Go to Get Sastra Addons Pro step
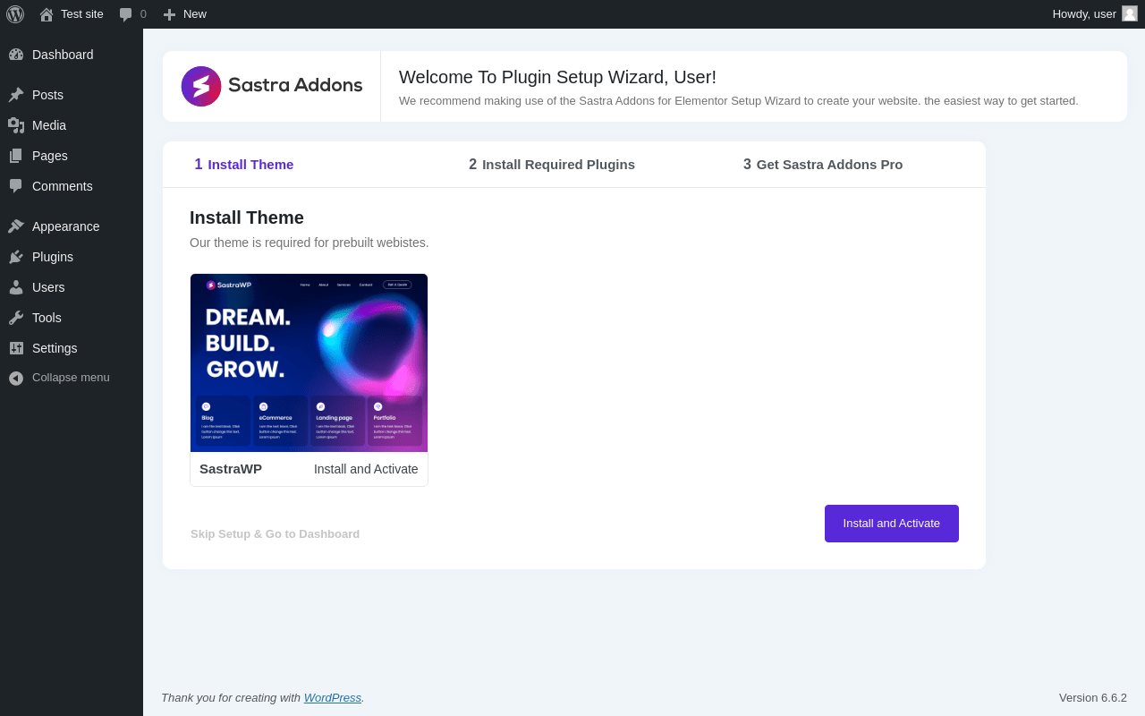 coord(823,165)
